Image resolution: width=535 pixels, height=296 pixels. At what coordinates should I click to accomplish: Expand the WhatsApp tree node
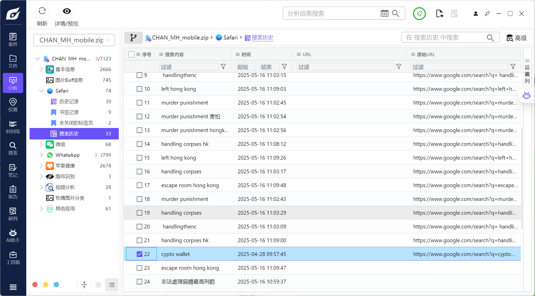click(x=41, y=155)
